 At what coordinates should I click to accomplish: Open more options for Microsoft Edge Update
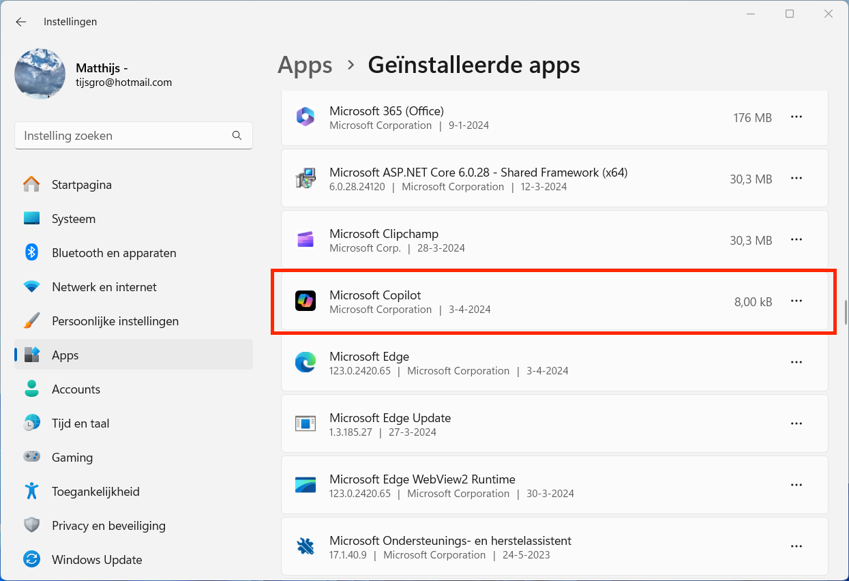796,423
